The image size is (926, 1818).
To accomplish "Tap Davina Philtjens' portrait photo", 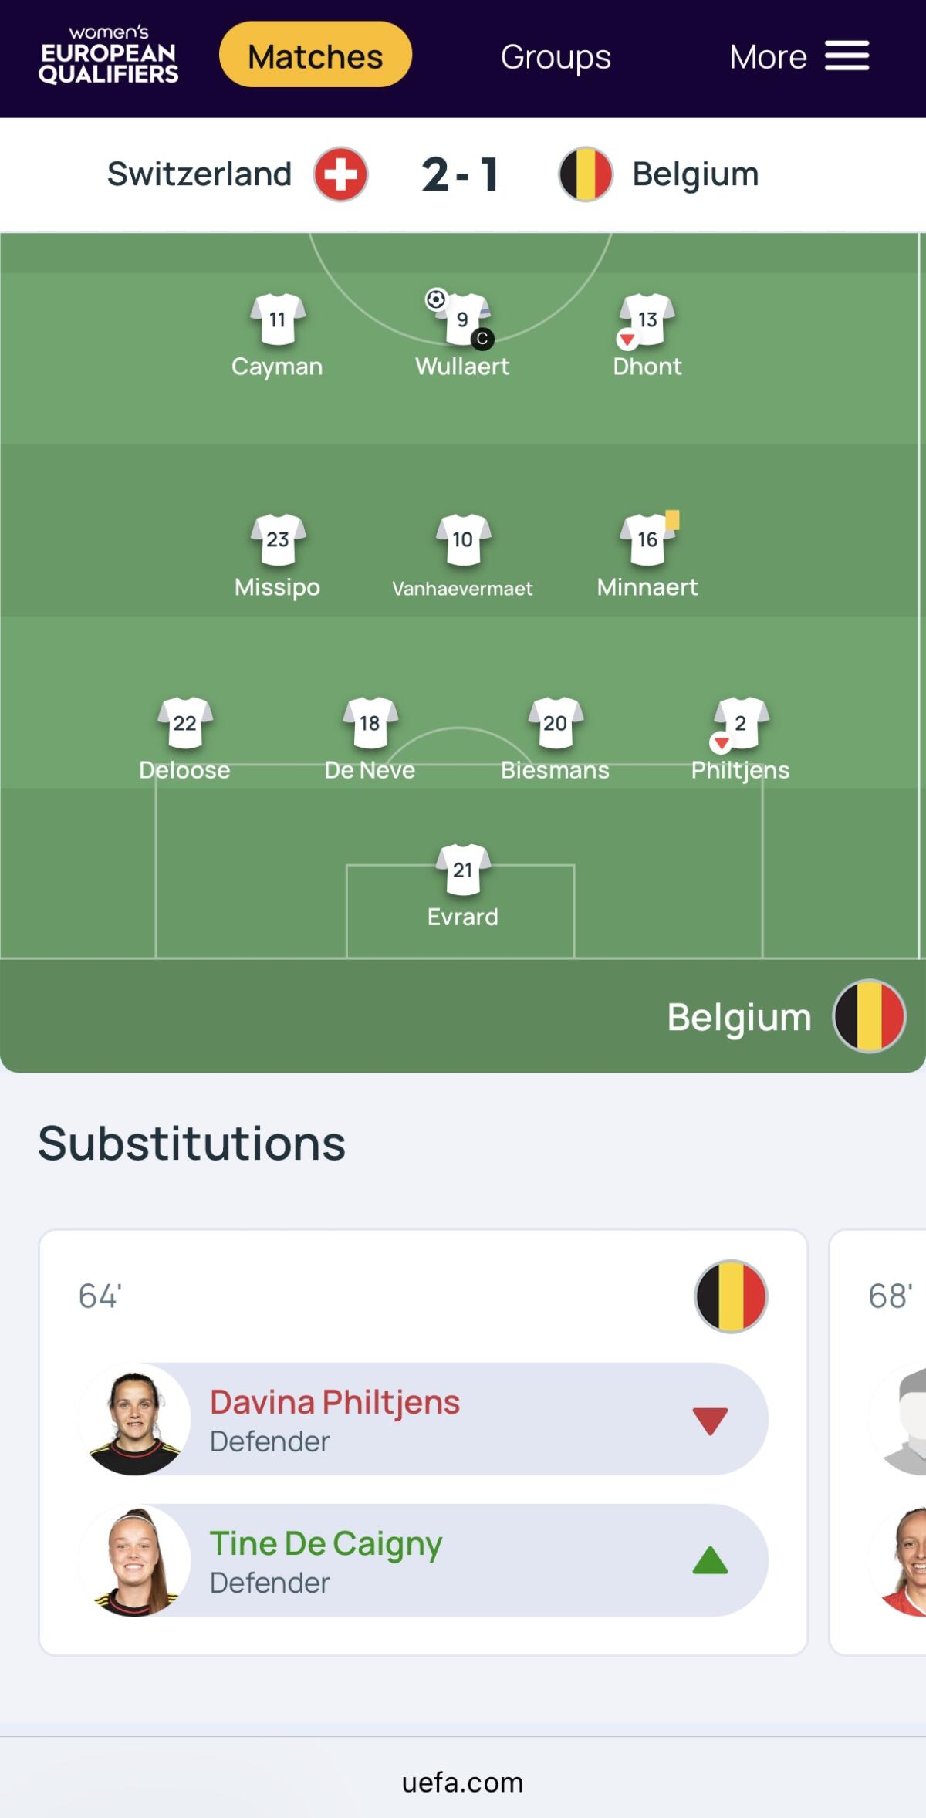I will pyautogui.click(x=135, y=1420).
